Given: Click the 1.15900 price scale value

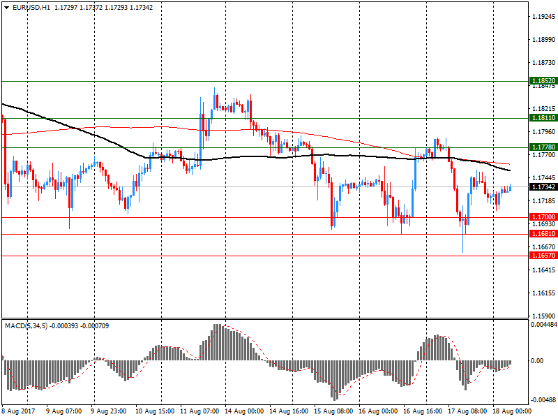Looking at the screenshot, I should (543, 316).
